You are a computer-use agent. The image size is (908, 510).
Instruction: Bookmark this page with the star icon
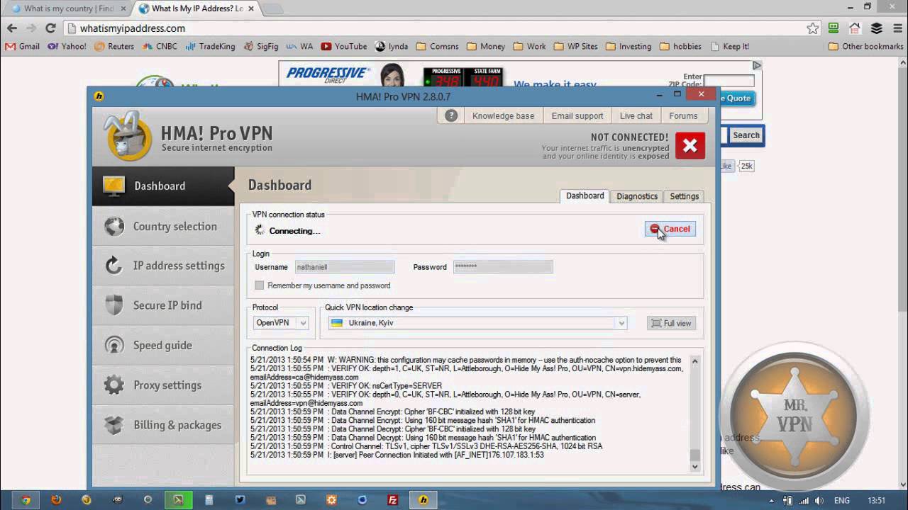pos(813,28)
